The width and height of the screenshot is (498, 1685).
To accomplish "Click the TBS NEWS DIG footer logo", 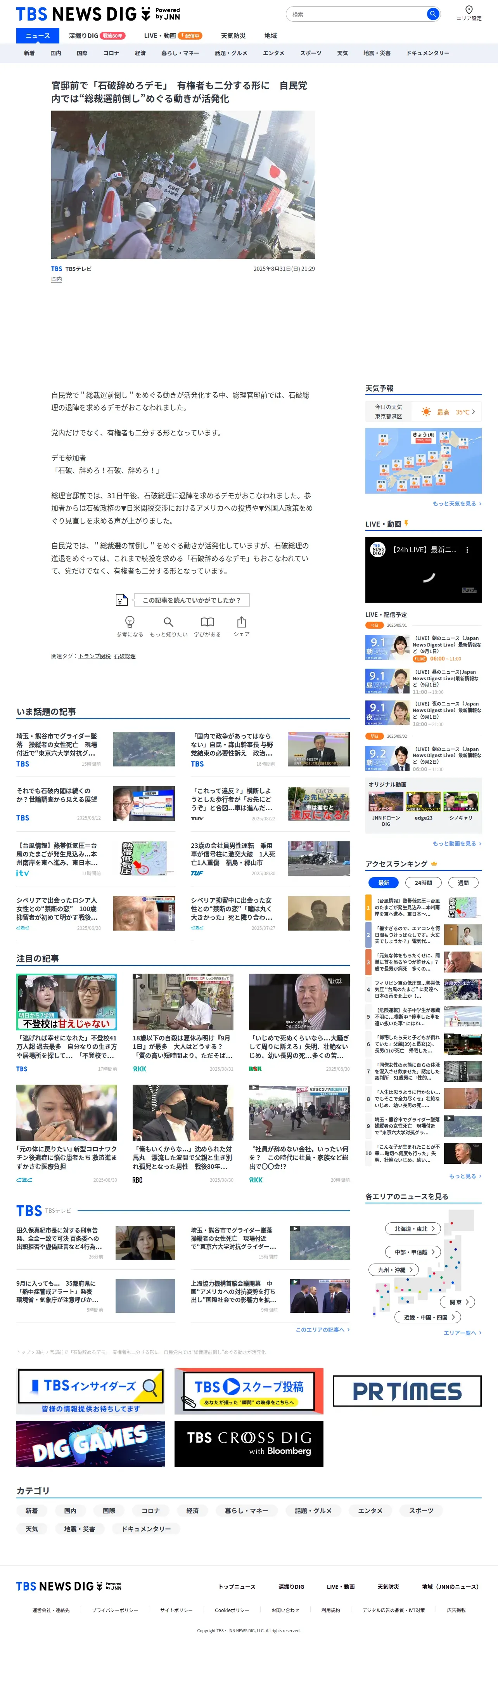I will 69,1586.
